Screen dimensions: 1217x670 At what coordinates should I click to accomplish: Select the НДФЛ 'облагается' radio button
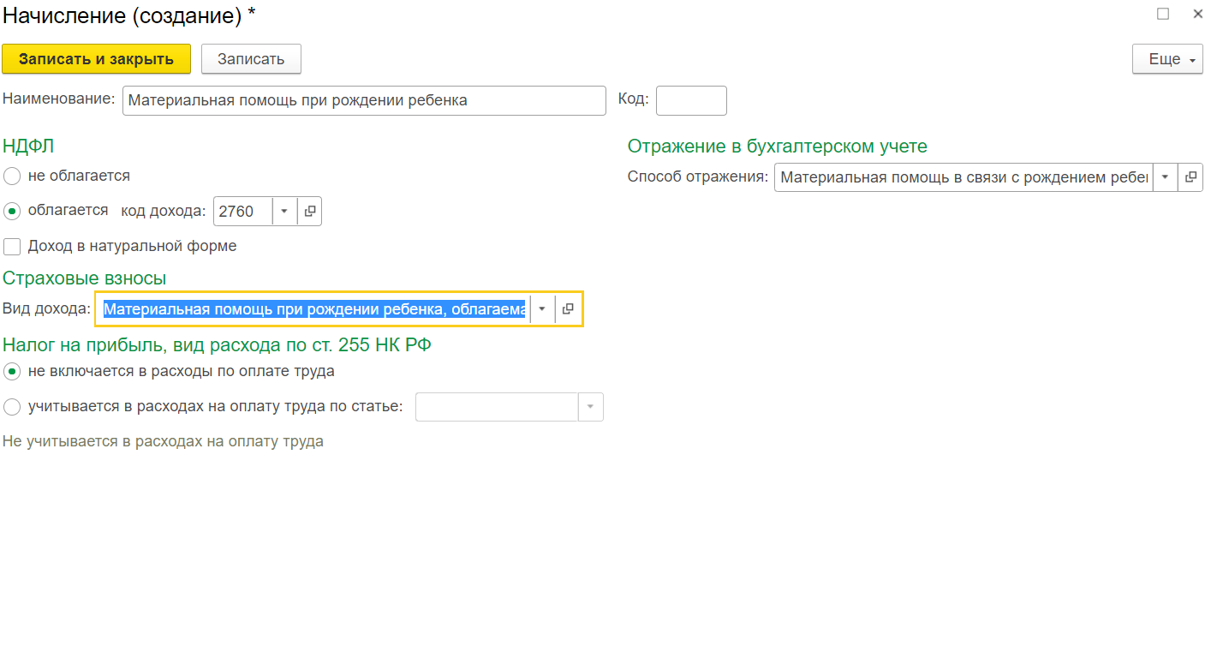(x=12, y=211)
